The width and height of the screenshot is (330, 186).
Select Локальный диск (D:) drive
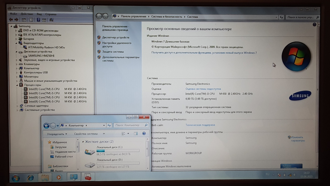pyautogui.click(x=112, y=163)
